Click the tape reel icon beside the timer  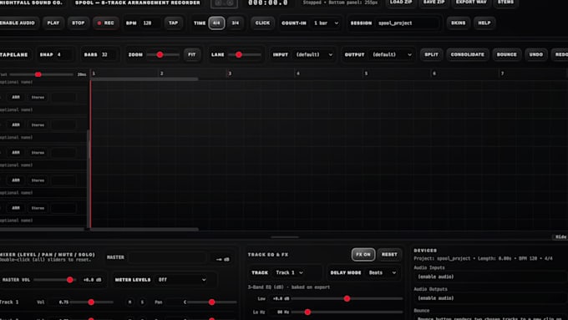tap(224, 3)
